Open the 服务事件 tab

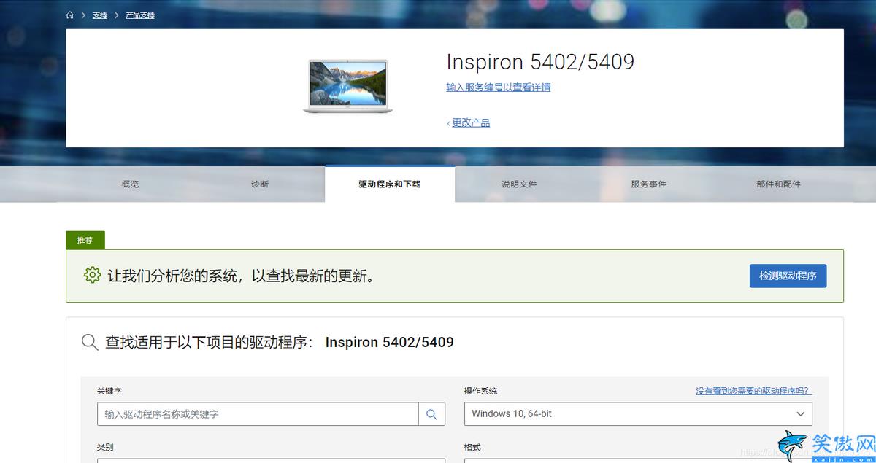649,184
